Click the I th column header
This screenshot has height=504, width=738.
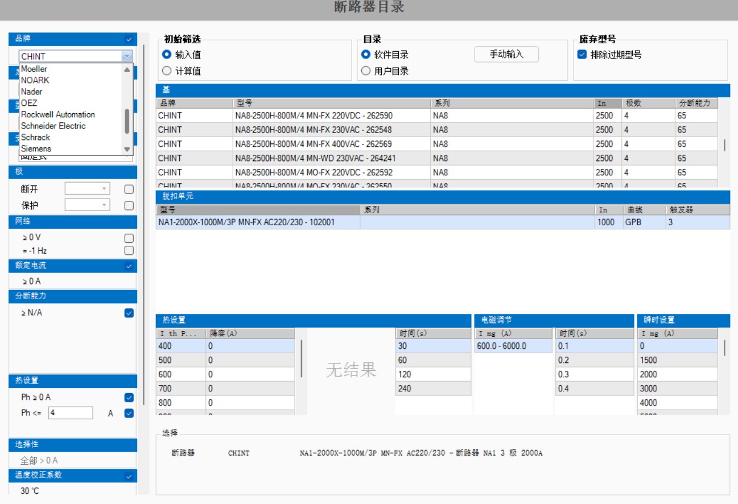coord(180,333)
